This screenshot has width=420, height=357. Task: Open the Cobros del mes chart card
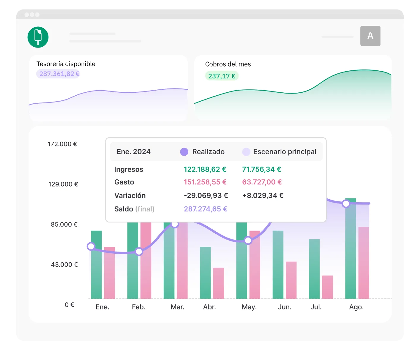coord(293,98)
